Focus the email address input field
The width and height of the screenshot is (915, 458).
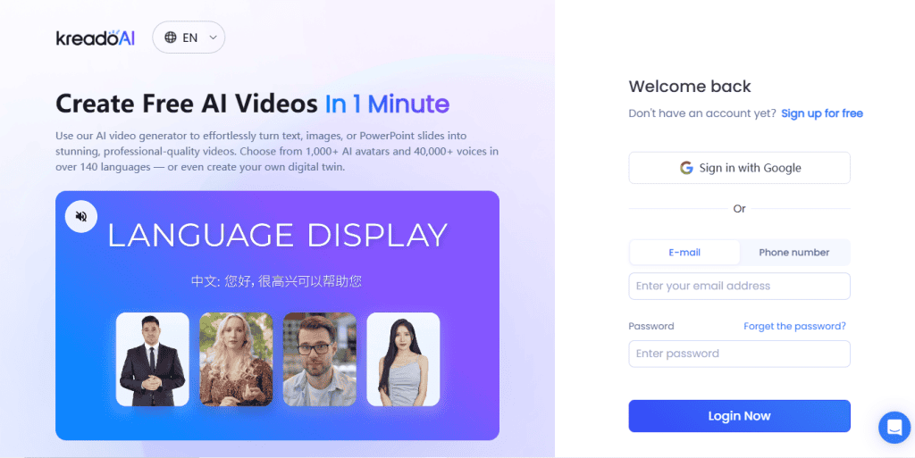pos(739,287)
